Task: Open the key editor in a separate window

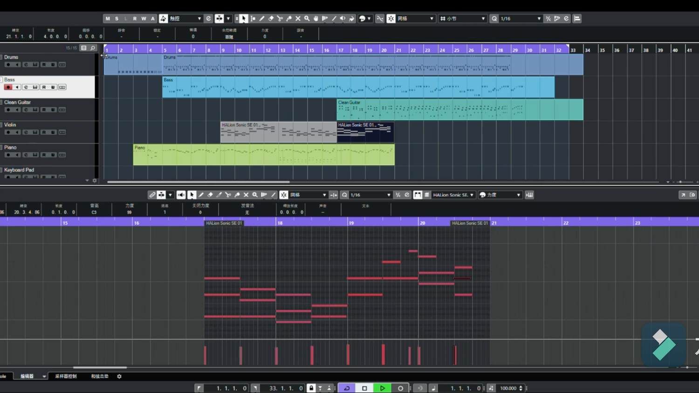Action: tap(683, 195)
